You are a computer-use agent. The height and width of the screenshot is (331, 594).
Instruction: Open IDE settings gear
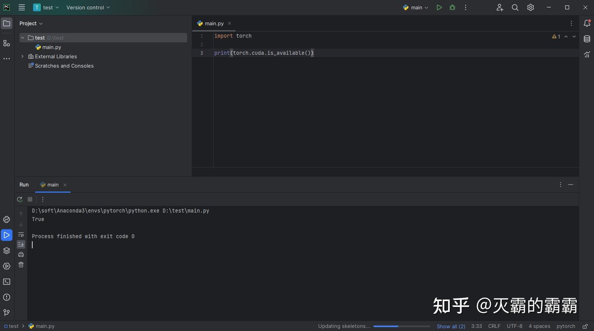point(531,7)
